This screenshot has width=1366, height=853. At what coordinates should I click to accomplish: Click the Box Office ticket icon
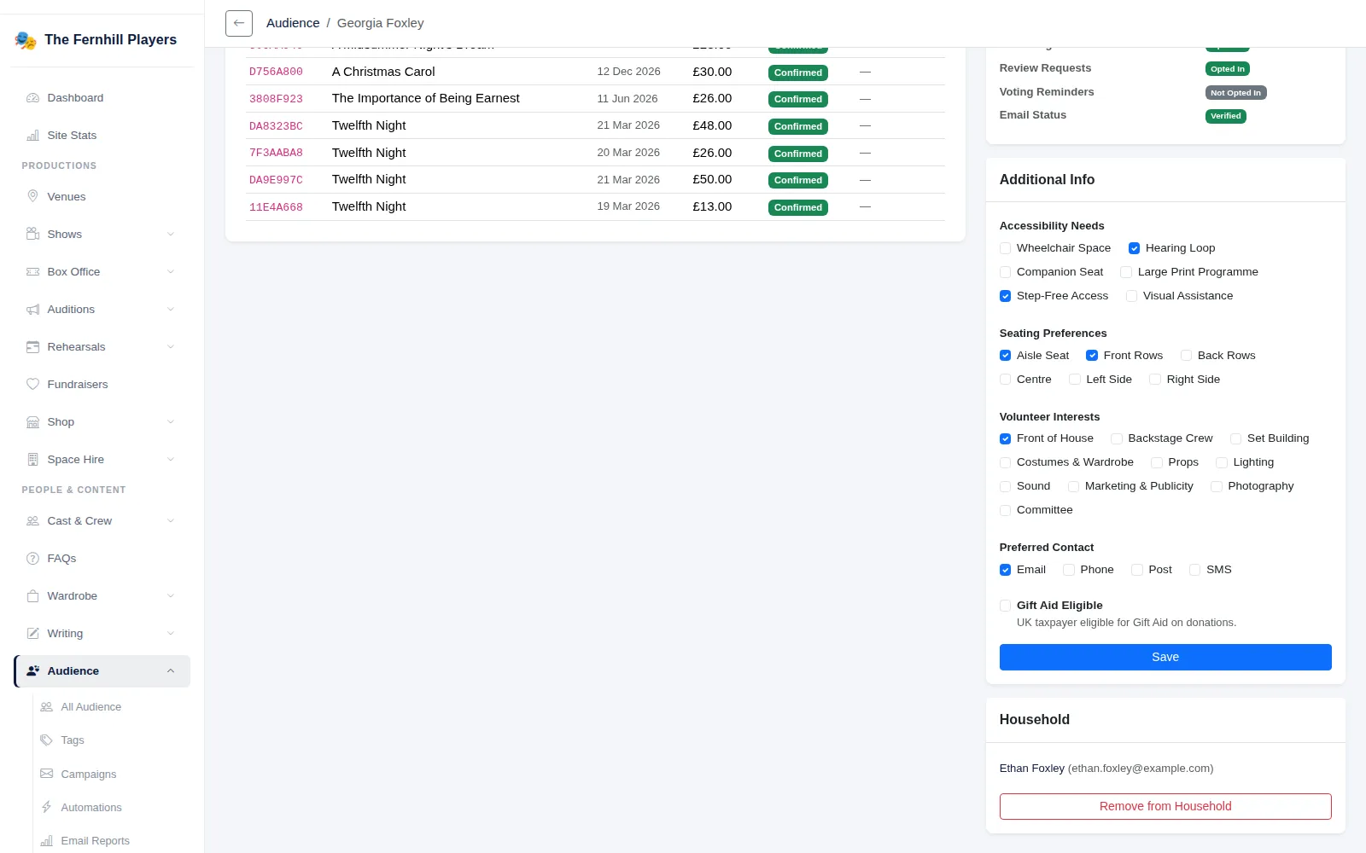[32, 272]
